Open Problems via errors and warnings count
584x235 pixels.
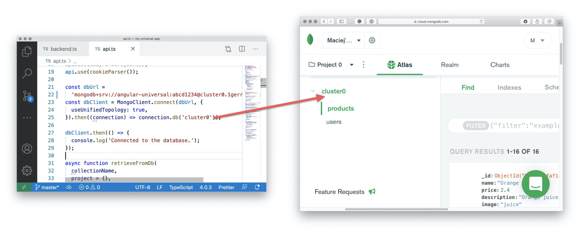tap(89, 187)
